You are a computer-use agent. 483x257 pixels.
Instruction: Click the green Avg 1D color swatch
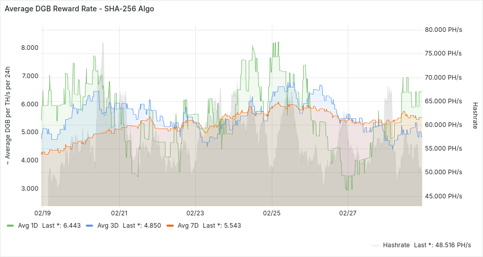[x=10, y=226]
